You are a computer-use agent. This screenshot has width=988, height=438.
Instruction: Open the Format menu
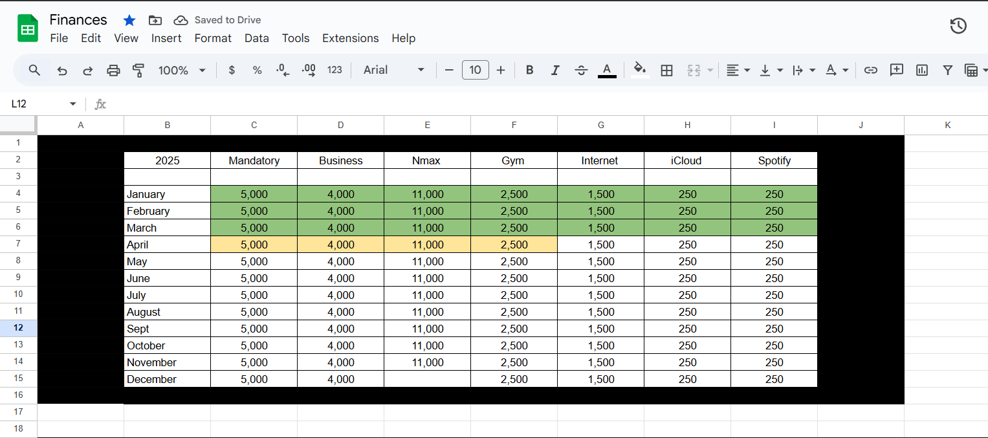coord(213,38)
